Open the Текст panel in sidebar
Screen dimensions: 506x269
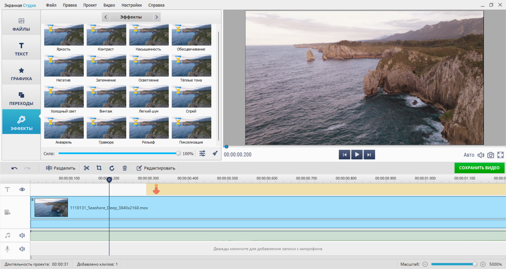[x=21, y=49]
